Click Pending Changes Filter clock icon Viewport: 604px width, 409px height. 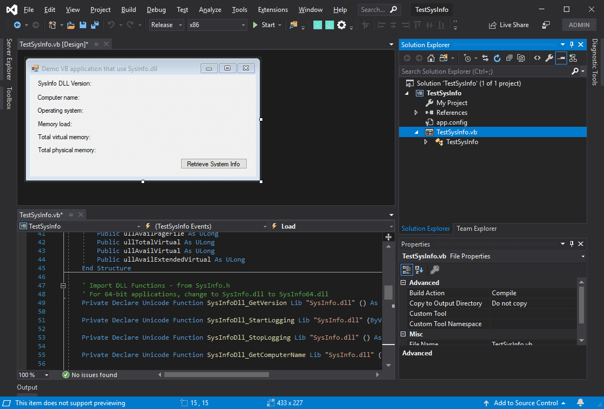coord(467,58)
